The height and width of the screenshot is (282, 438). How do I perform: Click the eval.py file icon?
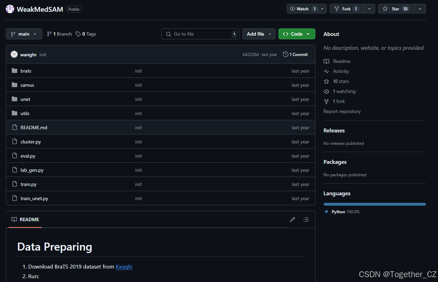point(15,156)
